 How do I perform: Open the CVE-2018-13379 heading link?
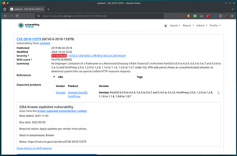(29, 39)
